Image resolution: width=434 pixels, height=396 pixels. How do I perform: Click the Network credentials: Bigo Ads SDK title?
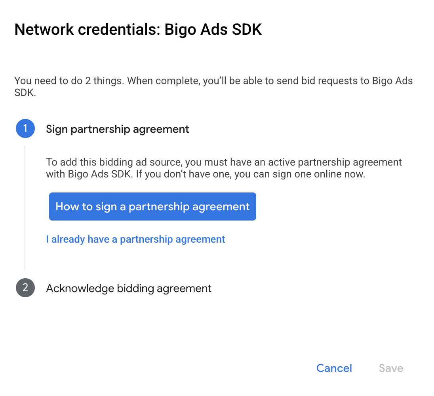click(x=138, y=30)
